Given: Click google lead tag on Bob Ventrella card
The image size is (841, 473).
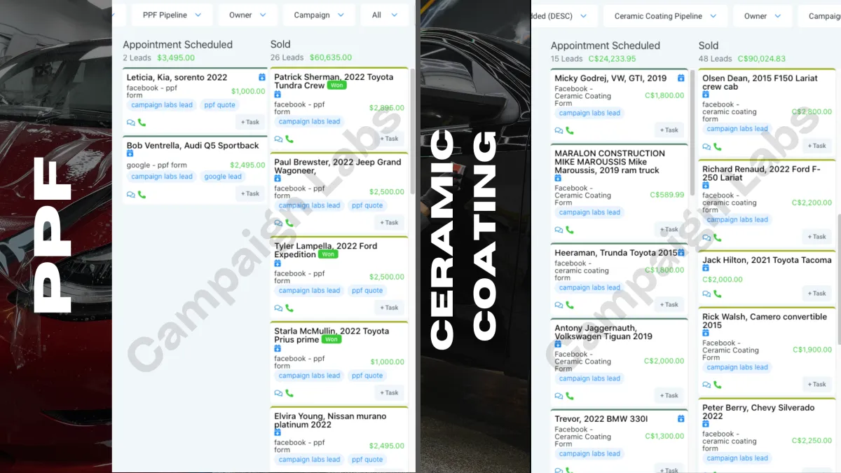Looking at the screenshot, I should (x=223, y=177).
